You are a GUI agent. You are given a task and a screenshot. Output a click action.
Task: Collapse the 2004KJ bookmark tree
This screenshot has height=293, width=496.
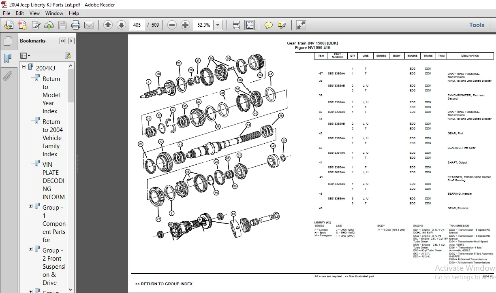[24, 67]
